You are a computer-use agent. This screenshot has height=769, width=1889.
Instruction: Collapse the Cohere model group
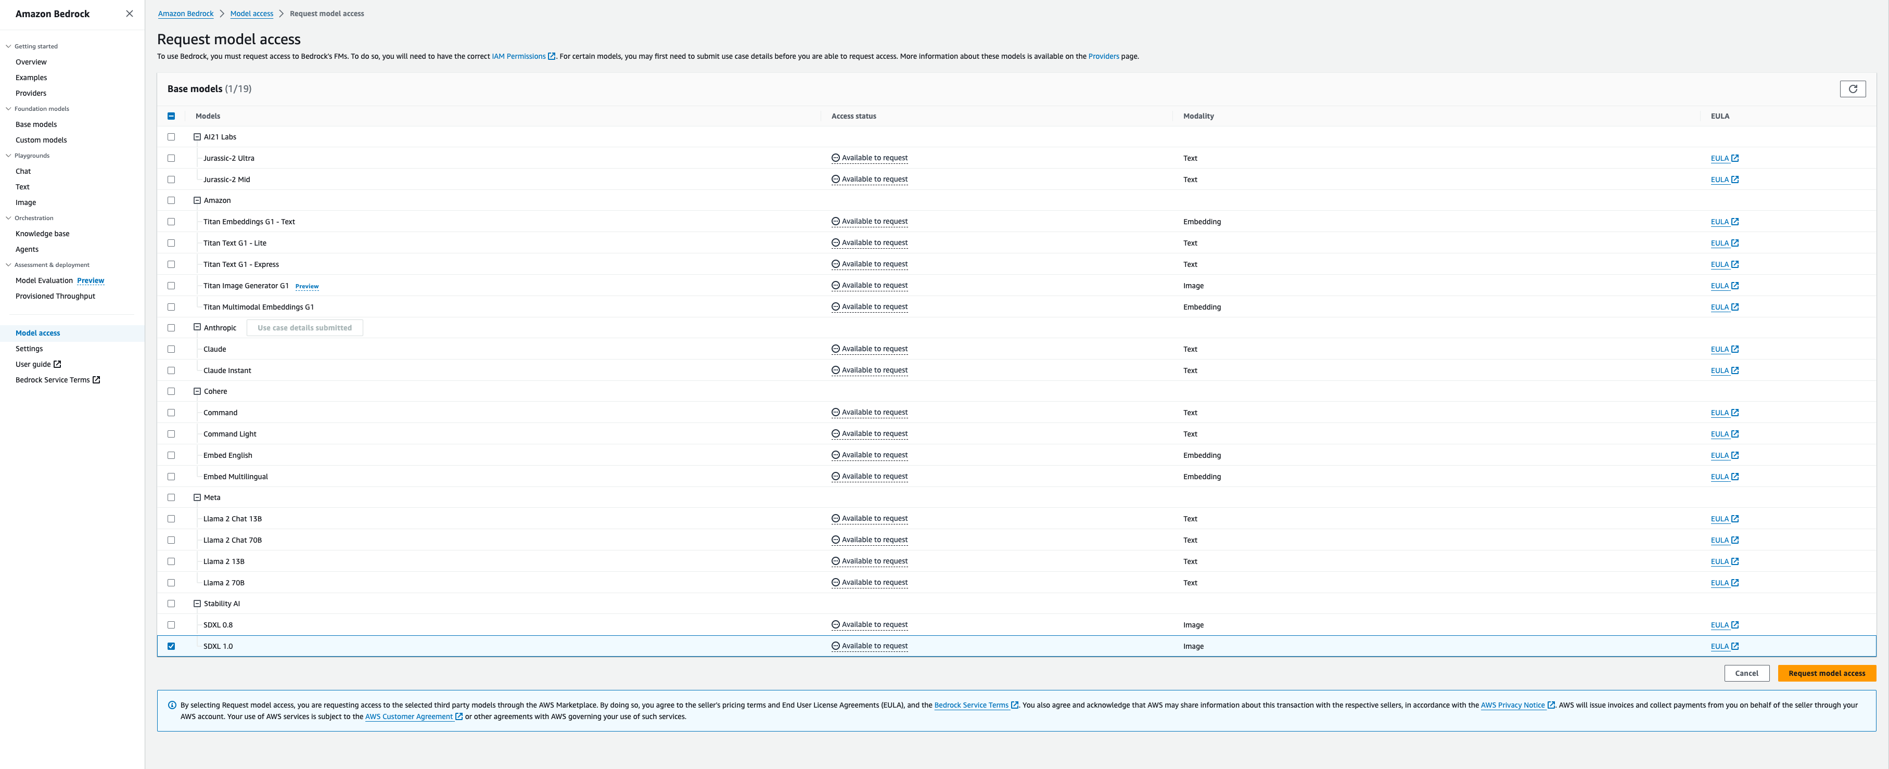tap(197, 391)
